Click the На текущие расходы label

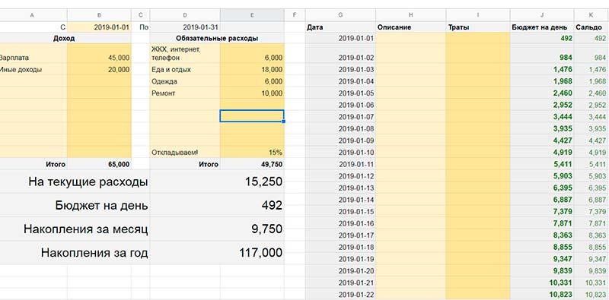(88, 182)
